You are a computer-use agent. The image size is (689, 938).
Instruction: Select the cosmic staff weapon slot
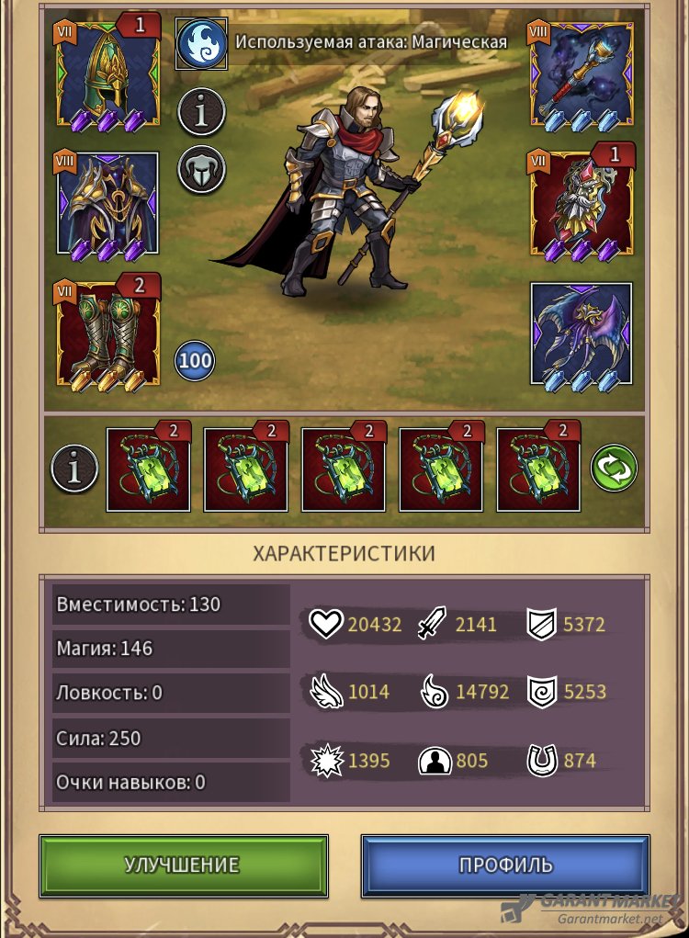click(582, 74)
